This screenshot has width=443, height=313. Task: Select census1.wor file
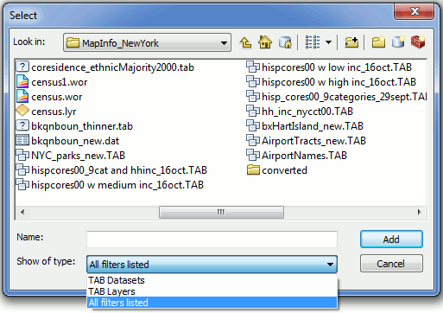(52, 82)
